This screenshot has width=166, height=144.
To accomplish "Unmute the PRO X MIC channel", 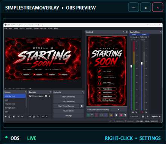I will pos(143,112).
